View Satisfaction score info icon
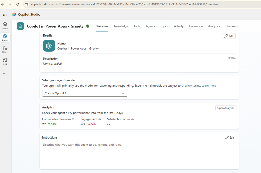Screen dimensions: 261x173 pyautogui.click(x=132, y=119)
